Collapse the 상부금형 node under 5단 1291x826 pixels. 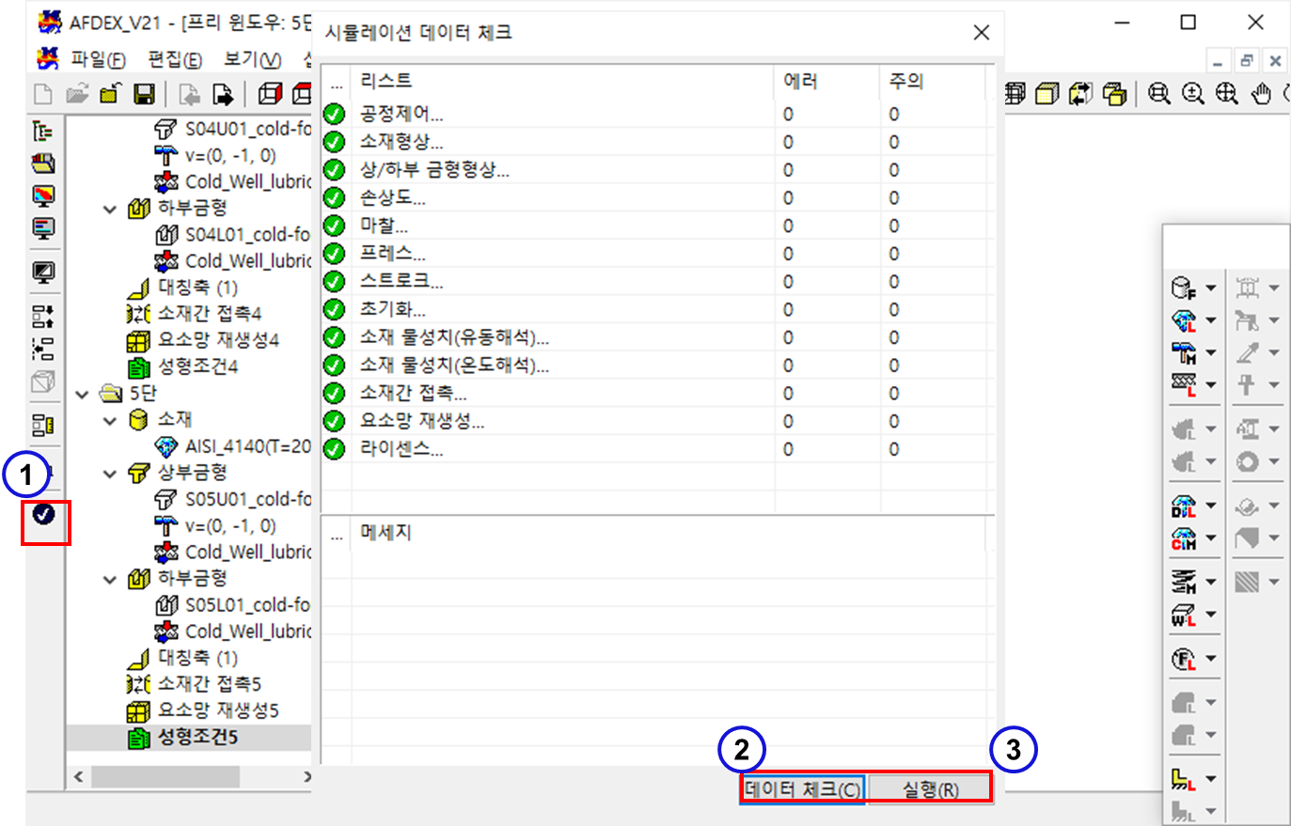110,474
